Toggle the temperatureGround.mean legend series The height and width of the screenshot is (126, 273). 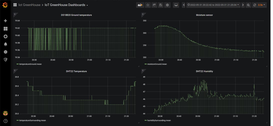30,64
